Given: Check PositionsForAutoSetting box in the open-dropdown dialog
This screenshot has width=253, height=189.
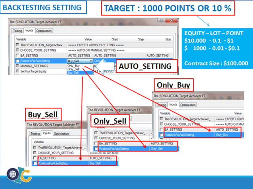Looking at the screenshot, I should pos(17,61).
